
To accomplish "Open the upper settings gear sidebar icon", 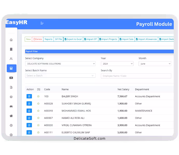I will pos(11,125).
